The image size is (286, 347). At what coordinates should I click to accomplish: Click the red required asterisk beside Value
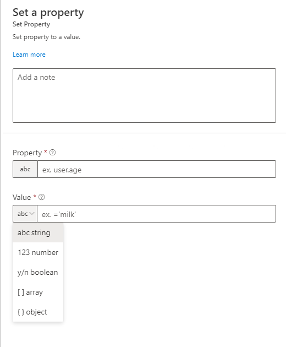tap(35, 196)
